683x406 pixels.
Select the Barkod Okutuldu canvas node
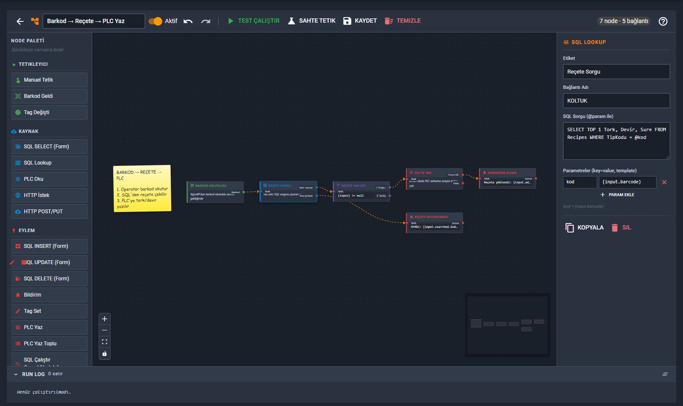[215, 192]
